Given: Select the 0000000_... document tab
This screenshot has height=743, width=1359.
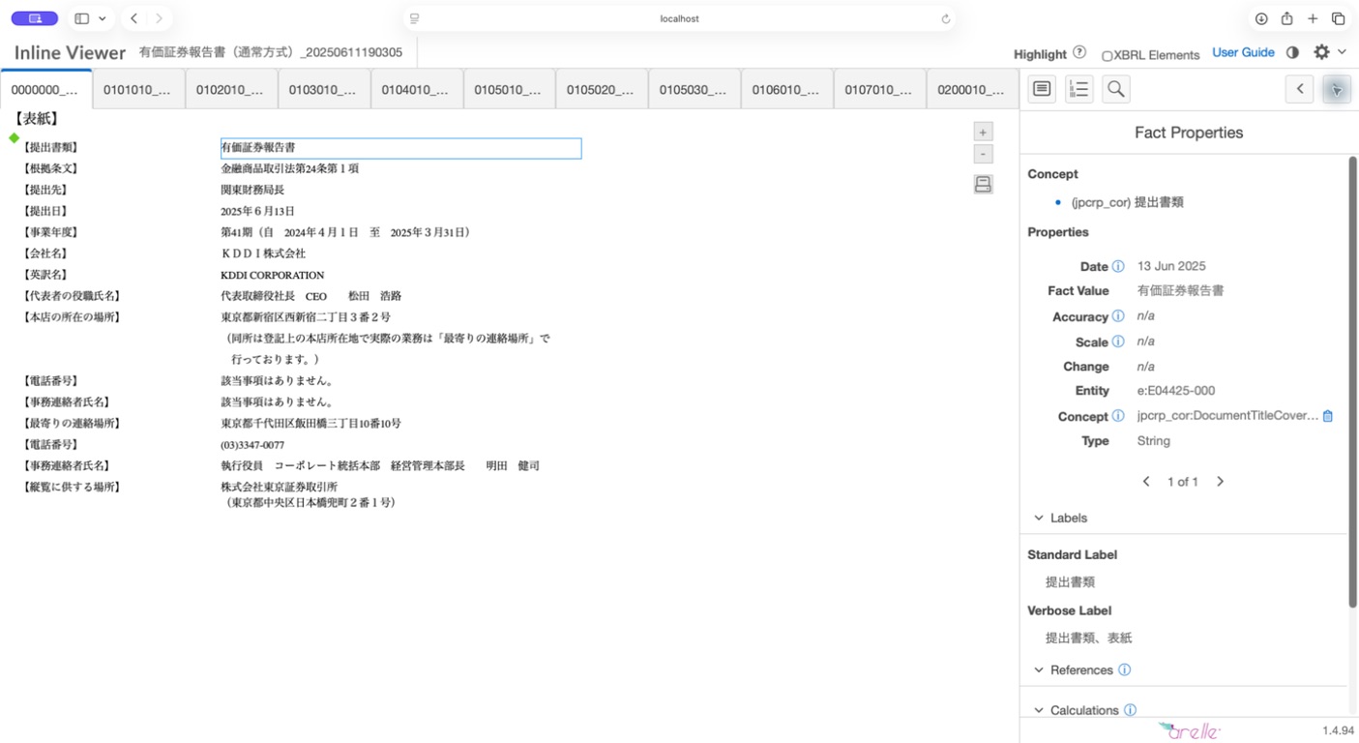Looking at the screenshot, I should pyautogui.click(x=46, y=90).
